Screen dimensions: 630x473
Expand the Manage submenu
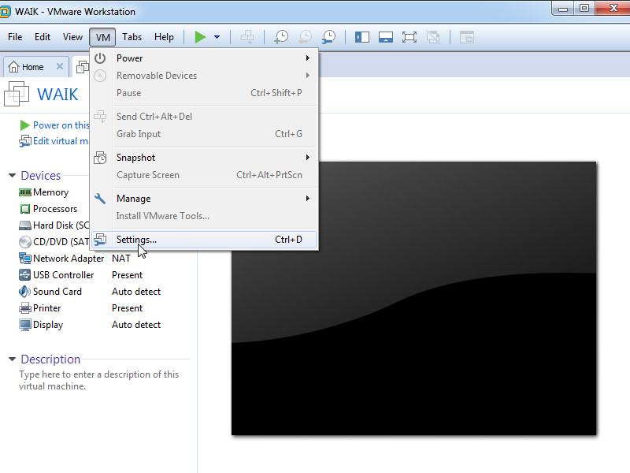[x=205, y=199]
